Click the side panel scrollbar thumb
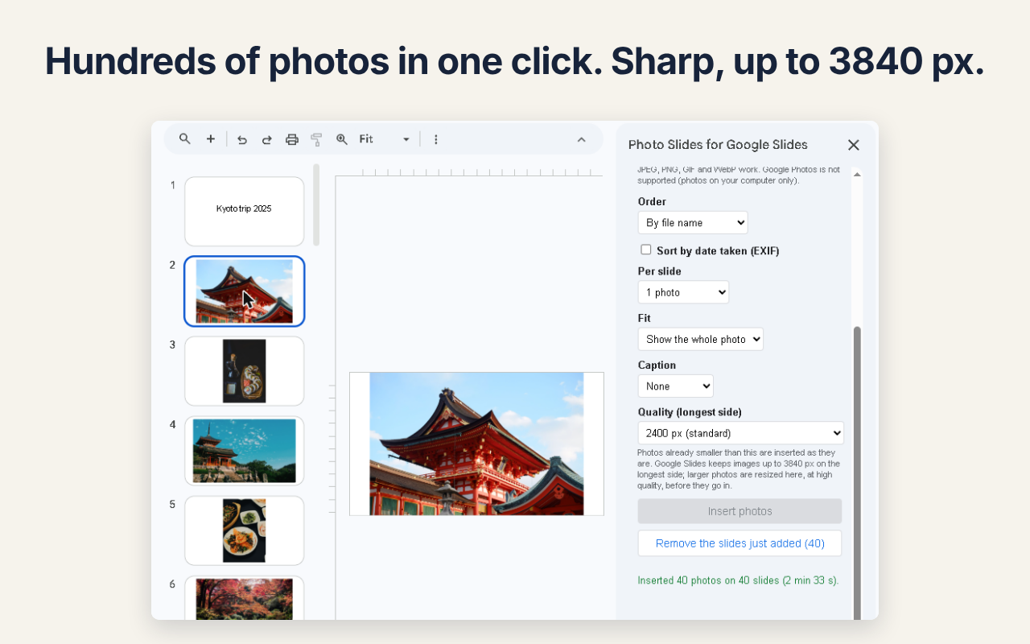 pyautogui.click(x=857, y=473)
